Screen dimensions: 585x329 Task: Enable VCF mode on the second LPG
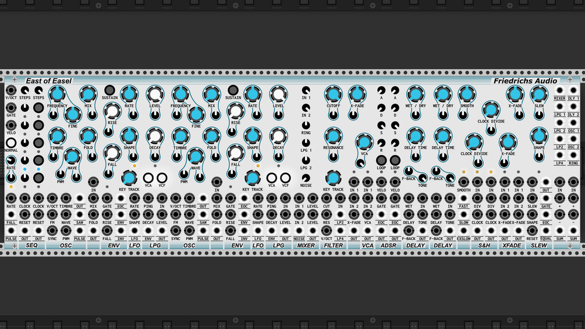[285, 178]
